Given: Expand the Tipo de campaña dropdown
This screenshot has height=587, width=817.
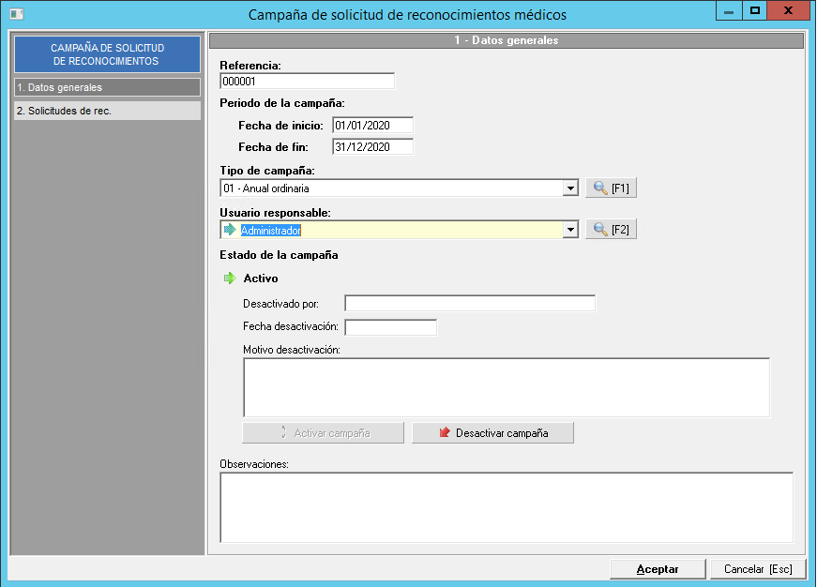Looking at the screenshot, I should point(569,188).
